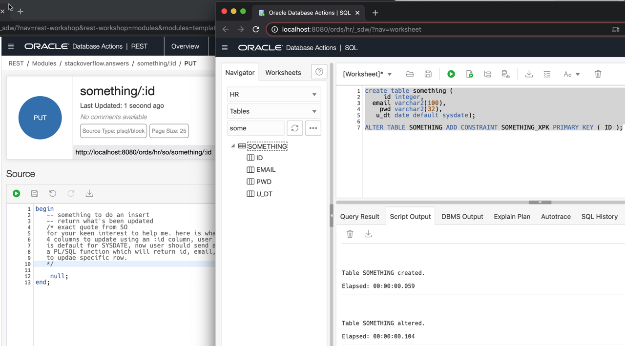Open a new tab in the SQL browser window
The width and height of the screenshot is (625, 346).
375,13
